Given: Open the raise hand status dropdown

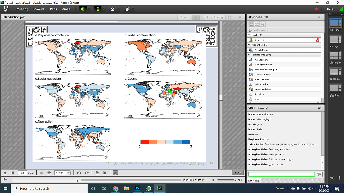Looking at the screenshot, I should point(133,9).
